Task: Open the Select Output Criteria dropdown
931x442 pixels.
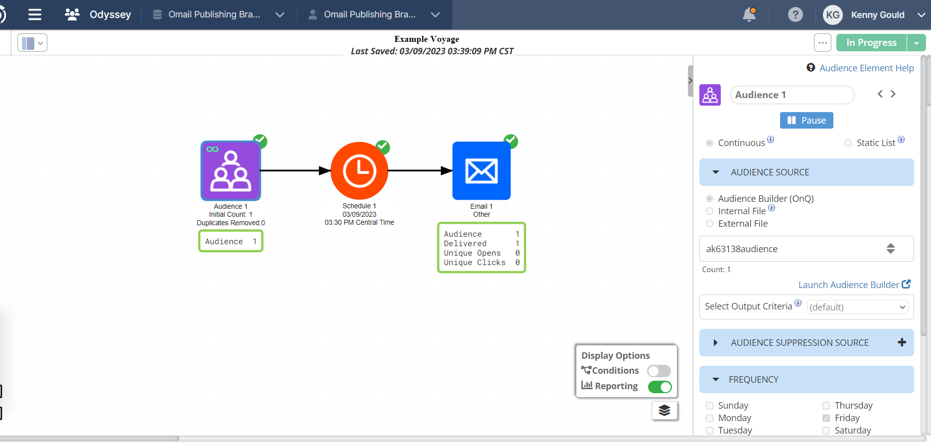Action: click(857, 307)
